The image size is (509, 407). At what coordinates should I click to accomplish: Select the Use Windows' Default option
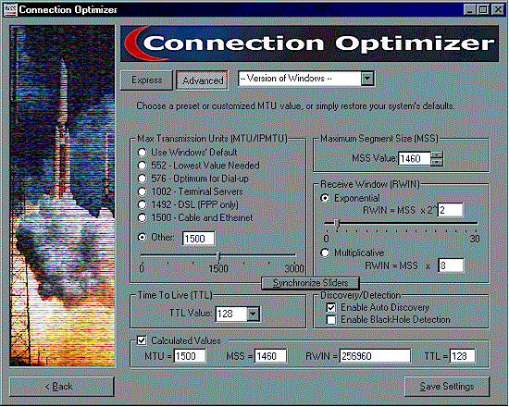(x=142, y=153)
